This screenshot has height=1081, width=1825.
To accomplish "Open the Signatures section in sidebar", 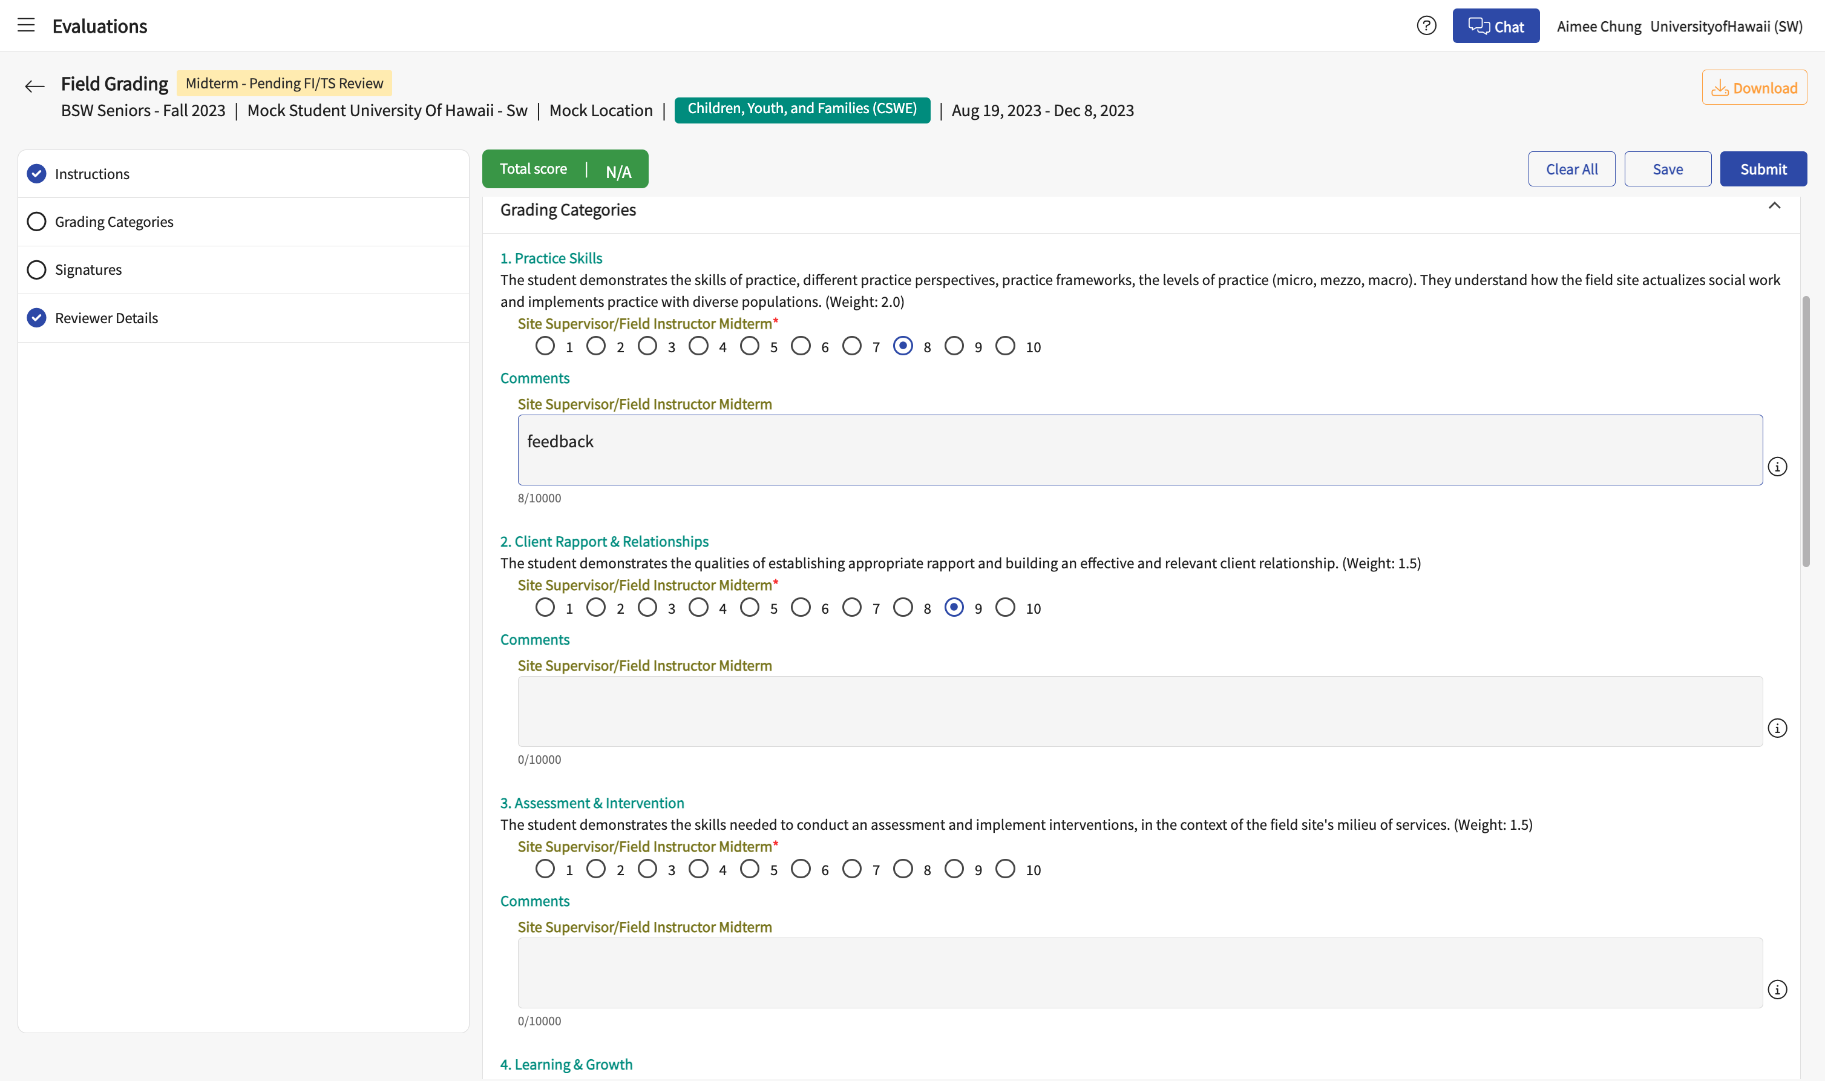I will pos(243,269).
